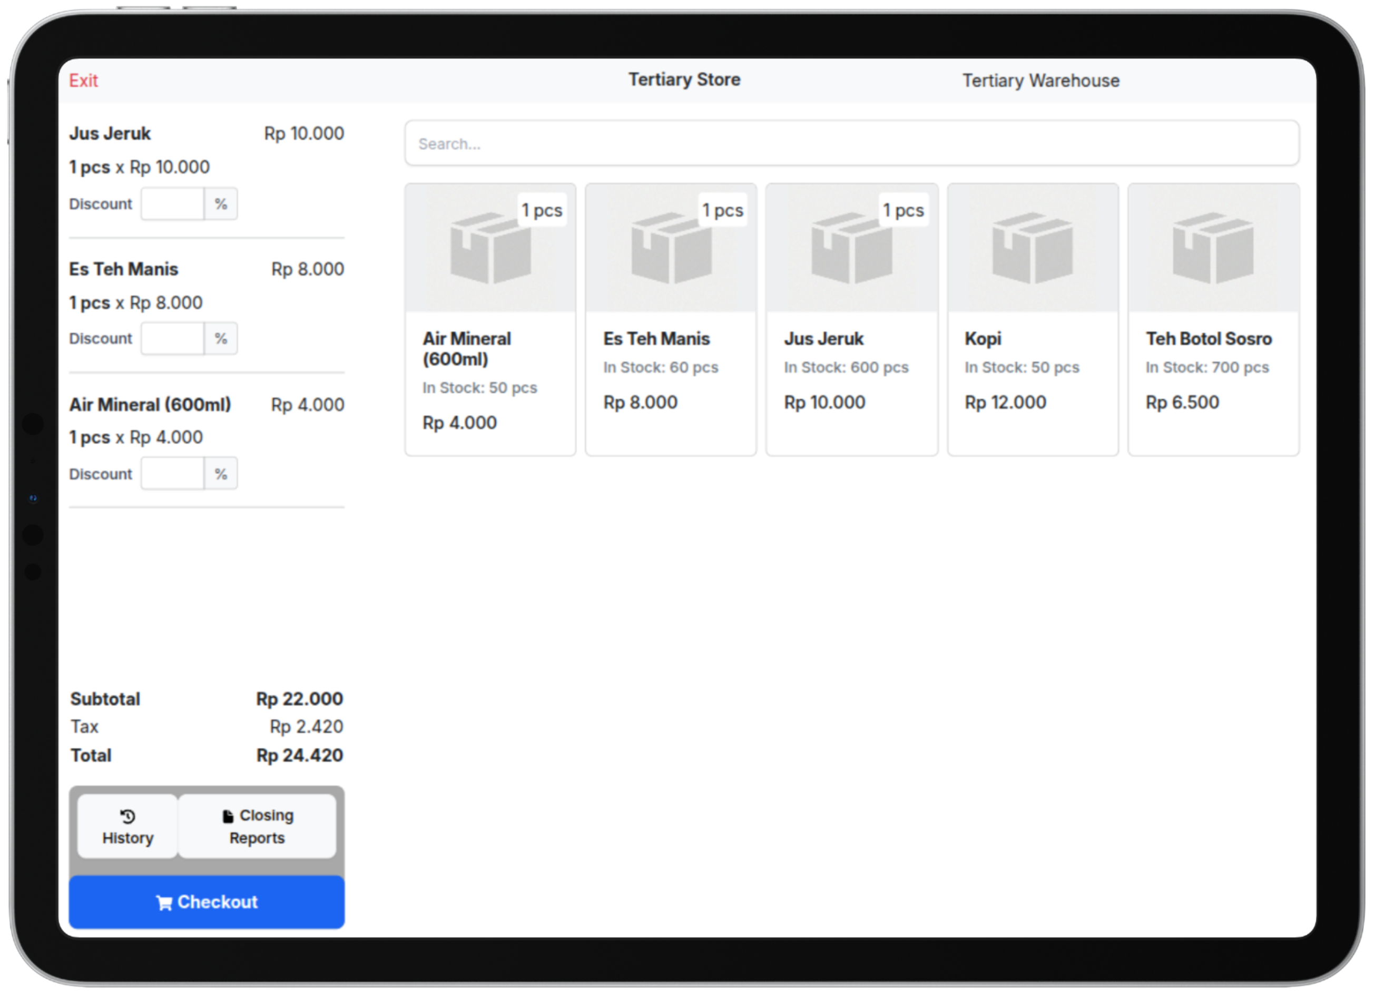
Task: Open the Tertiary Store selector
Action: [684, 80]
